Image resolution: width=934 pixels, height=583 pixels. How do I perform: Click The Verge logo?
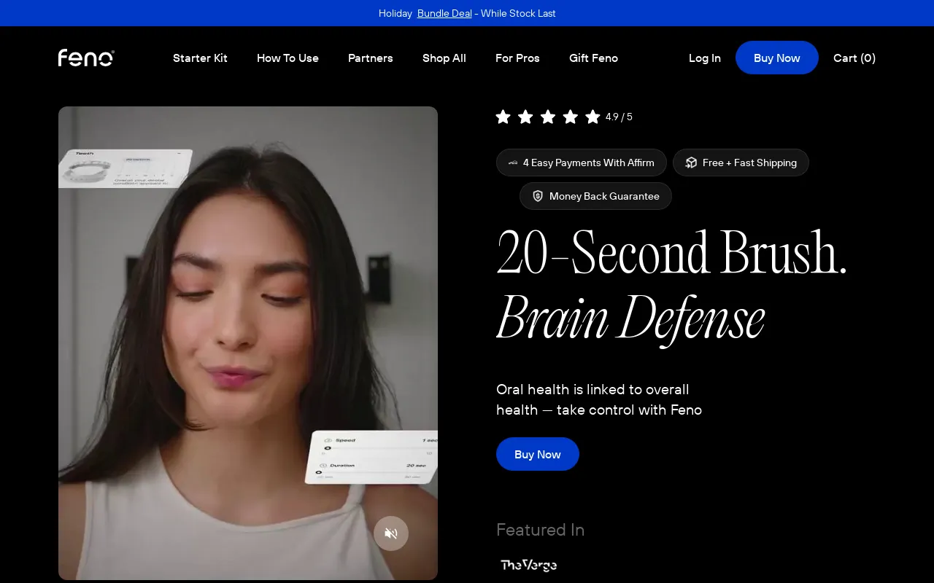click(x=529, y=565)
